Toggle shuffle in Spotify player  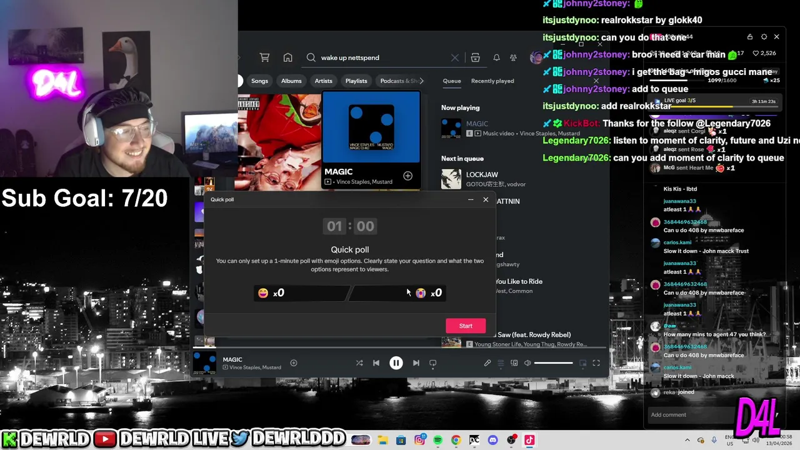359,363
